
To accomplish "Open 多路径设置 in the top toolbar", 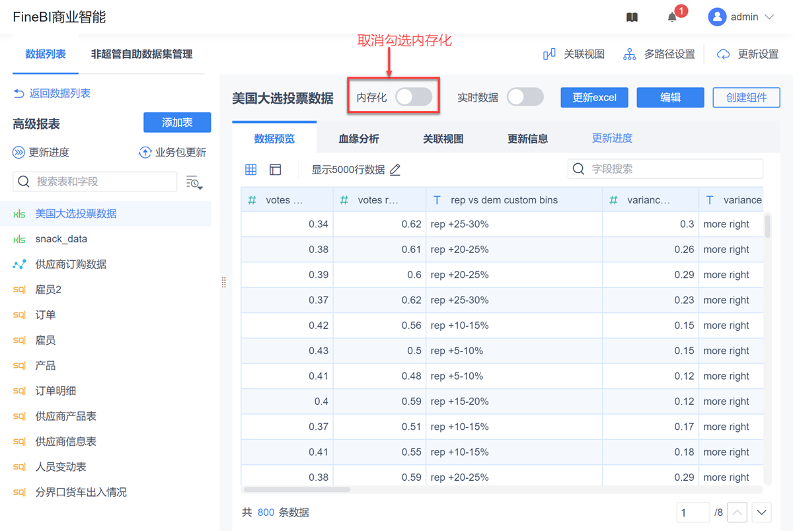I will [659, 54].
